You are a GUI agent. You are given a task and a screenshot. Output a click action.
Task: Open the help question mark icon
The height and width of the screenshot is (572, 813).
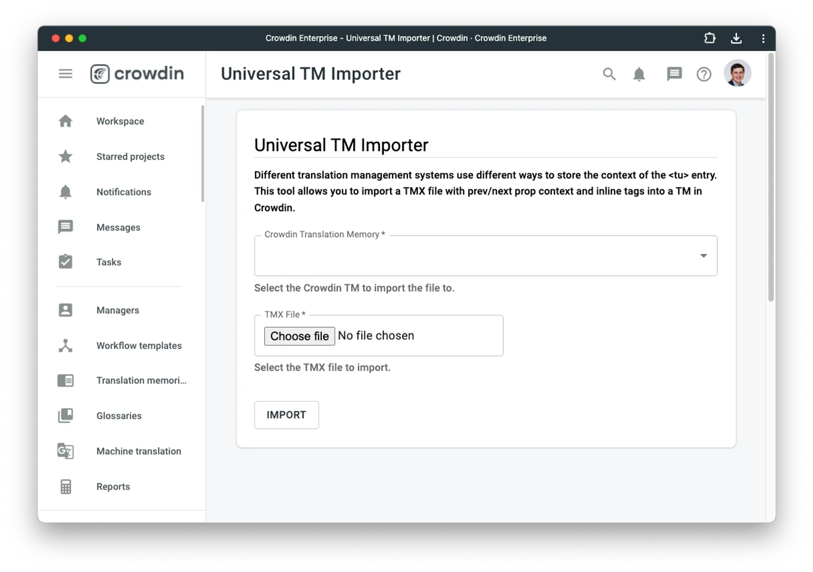point(704,74)
